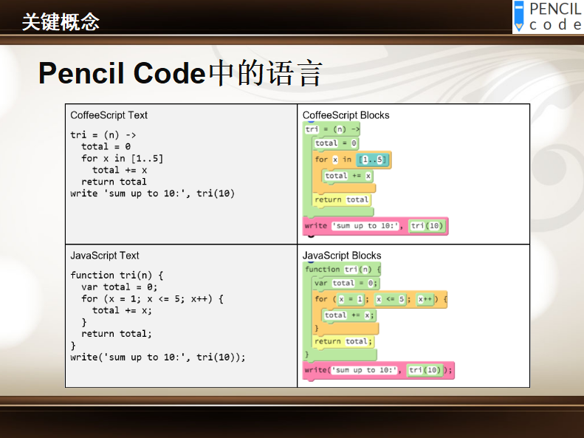The width and height of the screenshot is (584, 438).
Task: Click the JavaScript text line 'return total;'
Action: tap(117, 334)
